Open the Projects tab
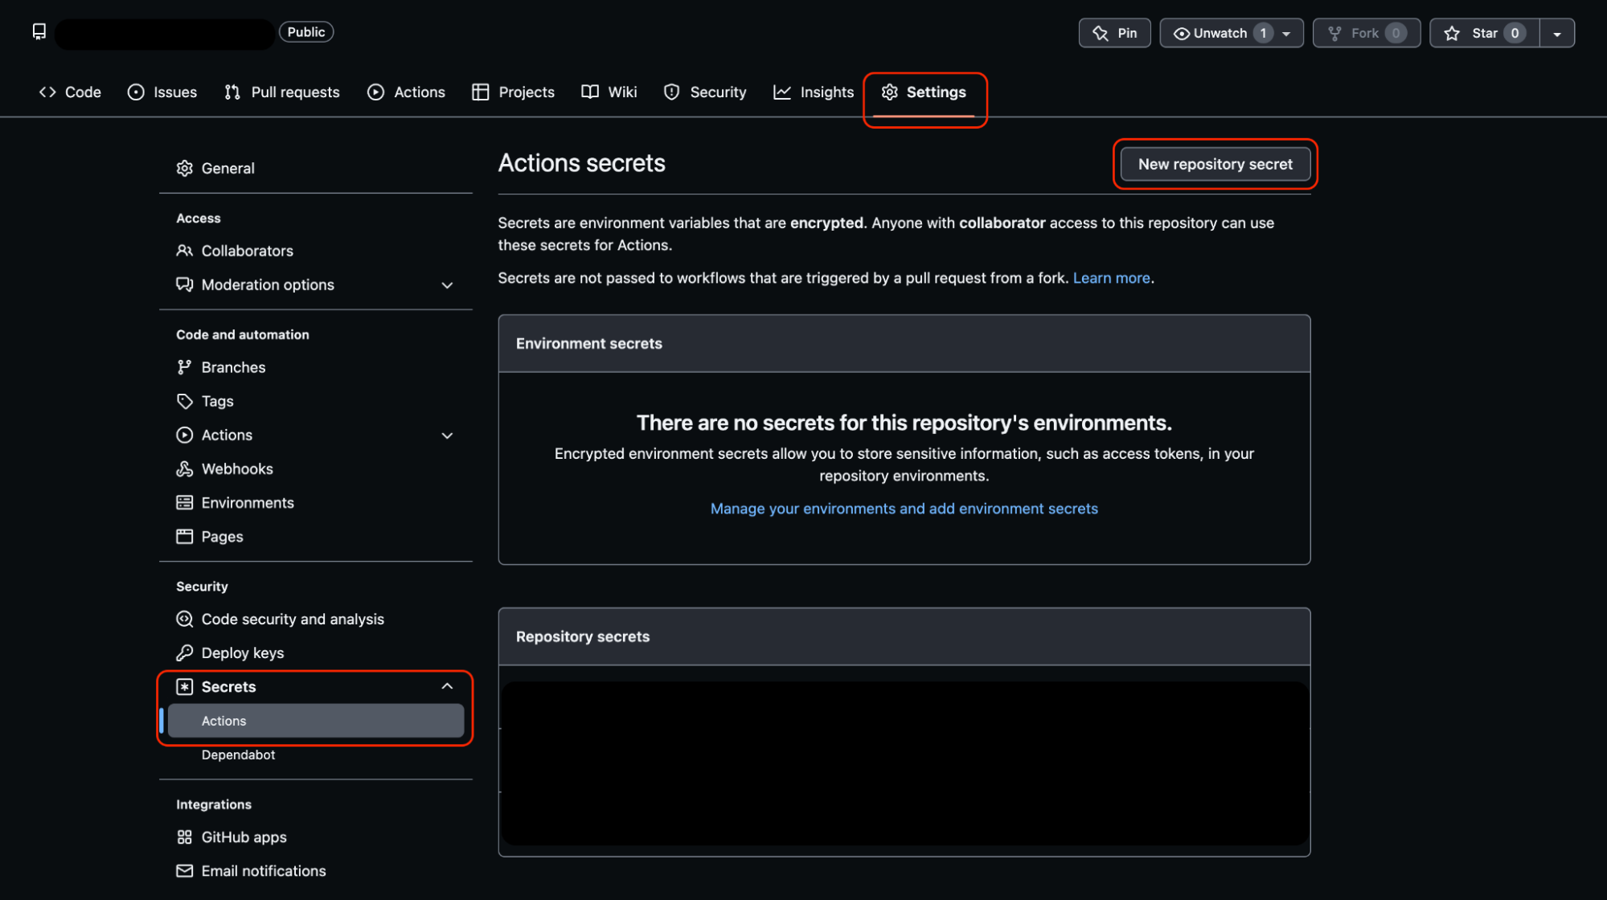Screen dimensions: 1607x900 [x=514, y=92]
